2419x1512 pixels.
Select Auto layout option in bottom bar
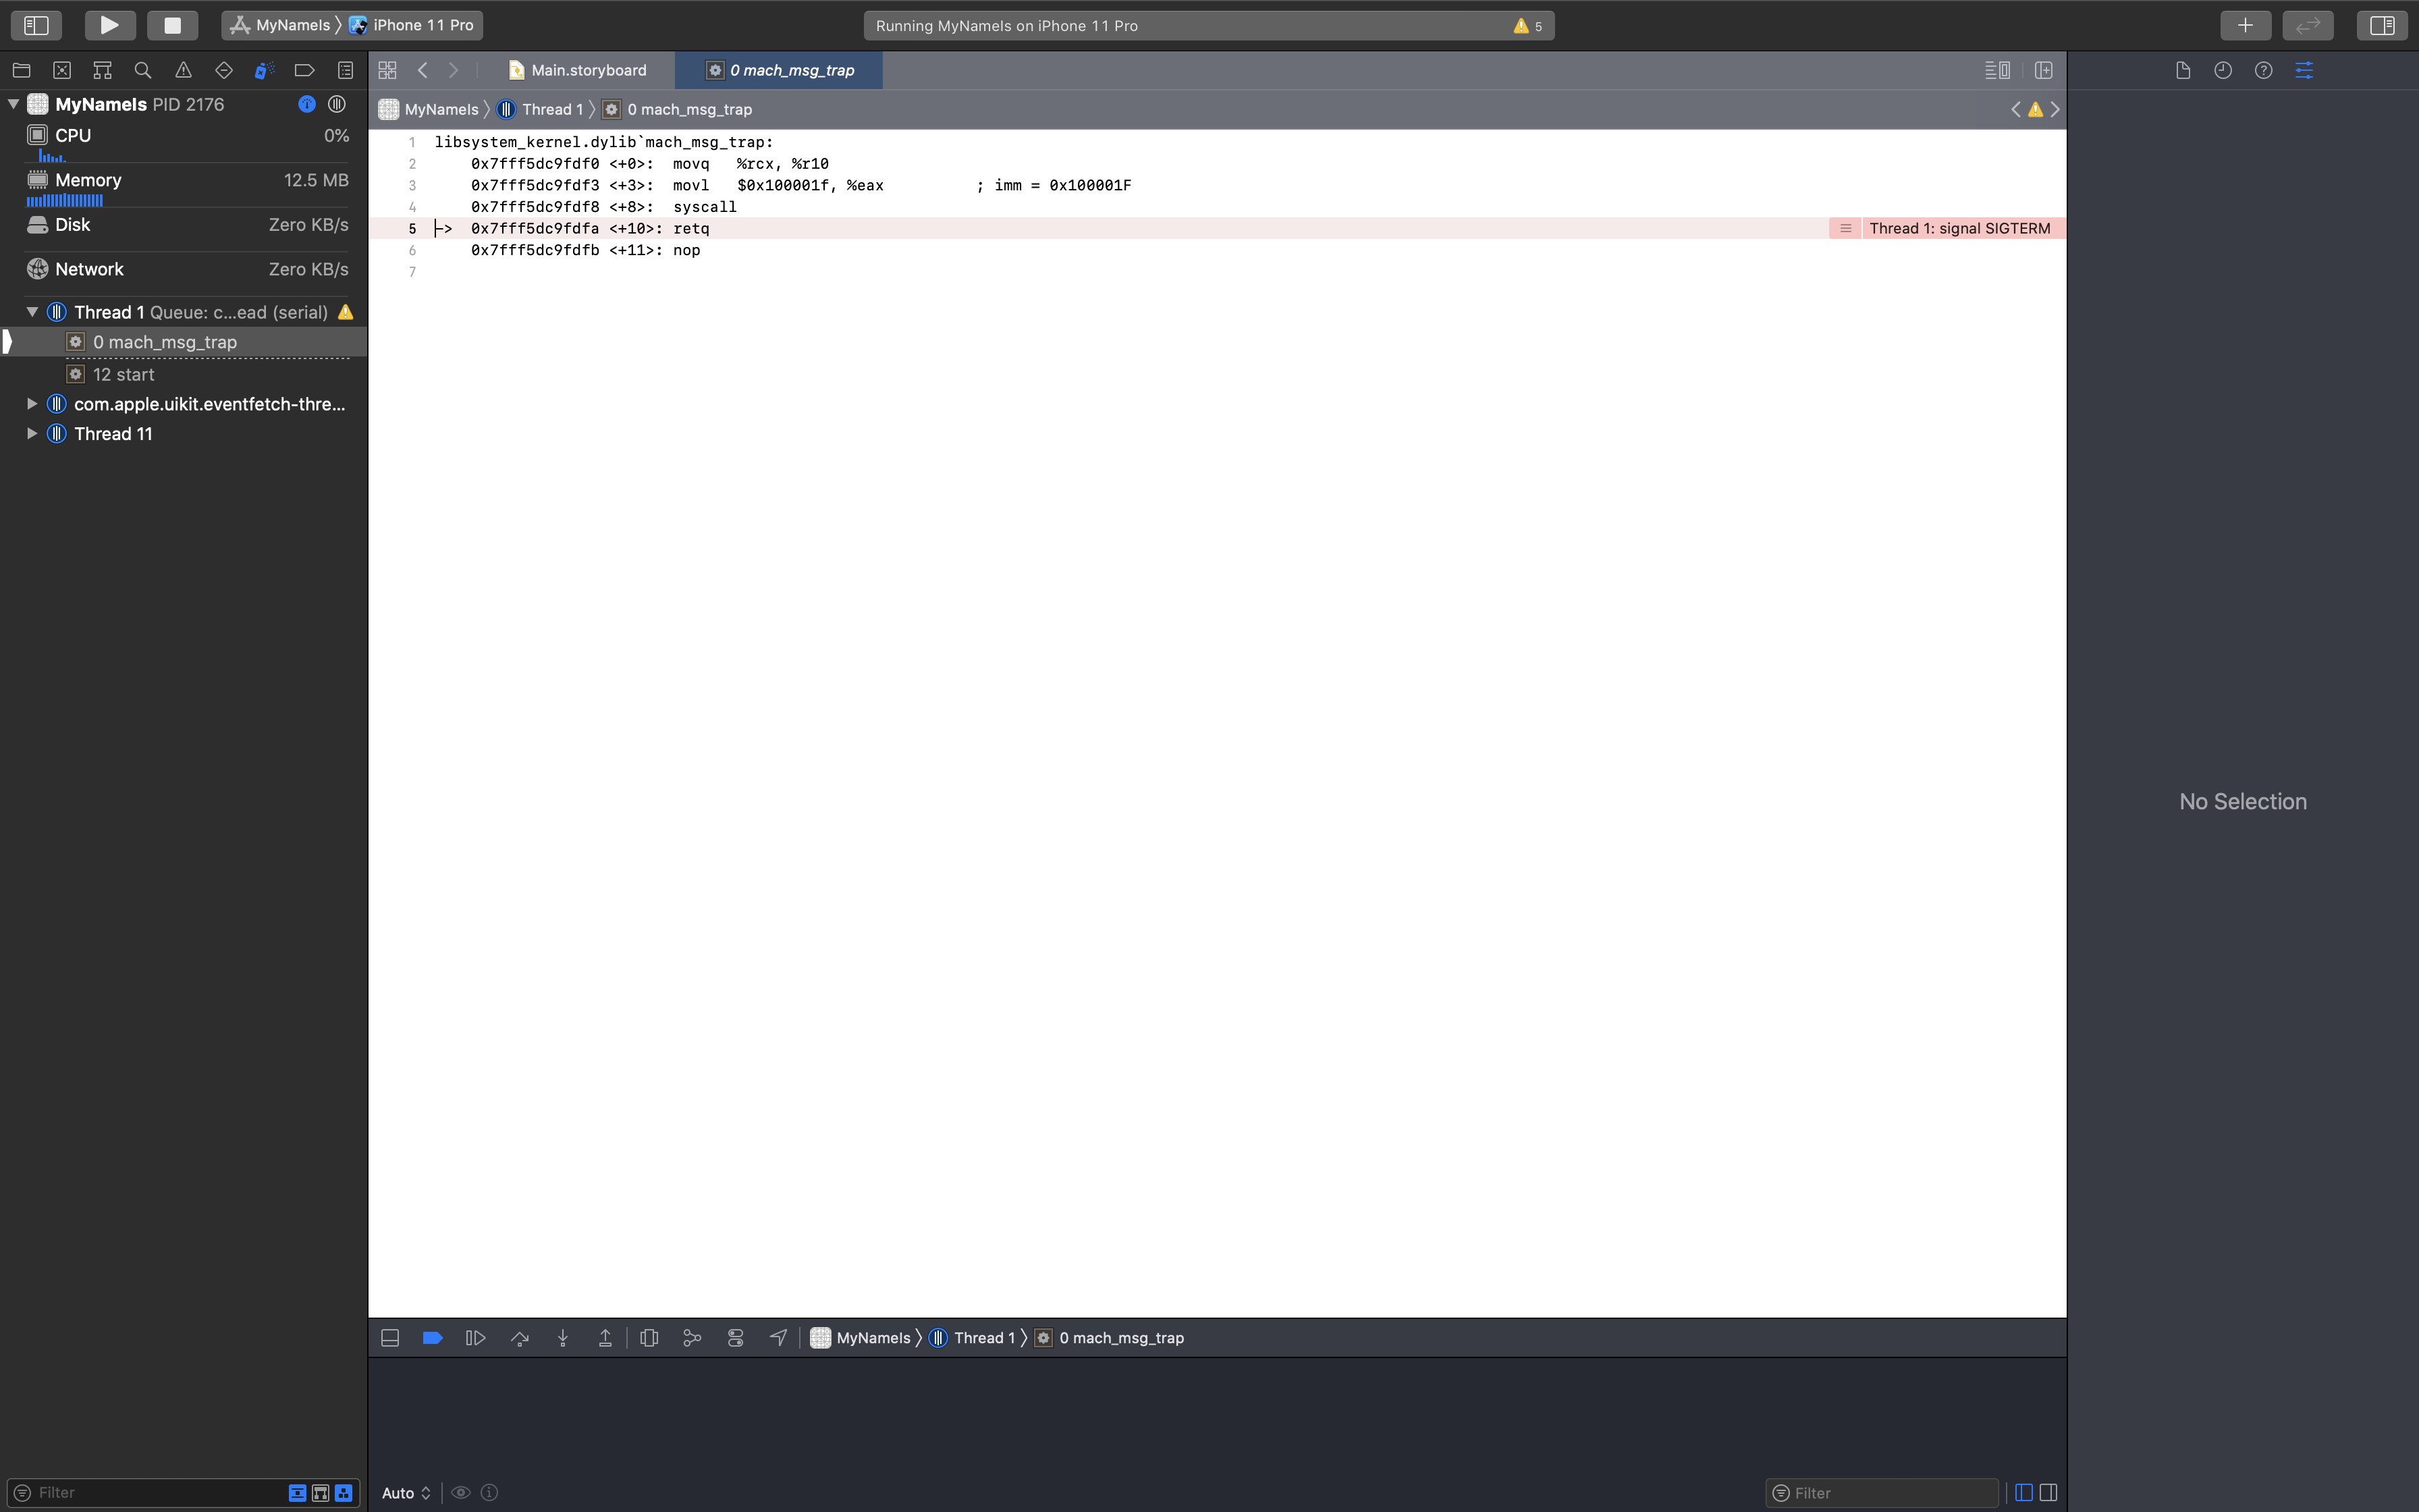404,1493
